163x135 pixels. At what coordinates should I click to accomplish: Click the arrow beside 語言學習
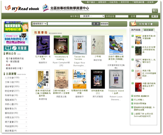[x=26, y=87]
